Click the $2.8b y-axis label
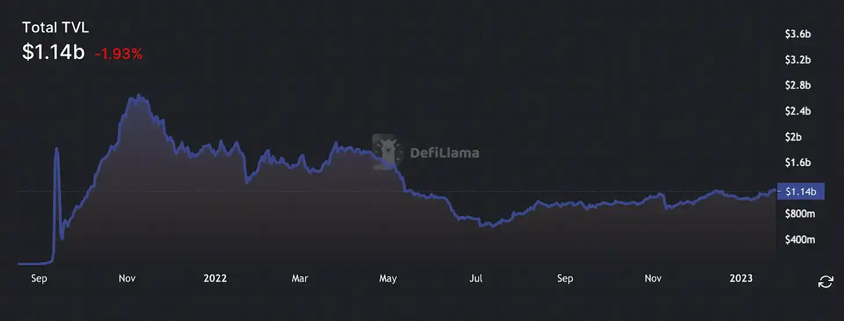Image resolution: width=844 pixels, height=321 pixels. tap(798, 86)
